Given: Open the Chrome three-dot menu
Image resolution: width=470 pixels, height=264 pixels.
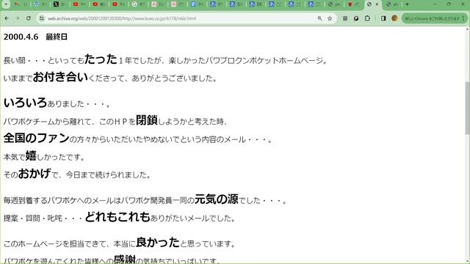Looking at the screenshot, I should 463,18.
